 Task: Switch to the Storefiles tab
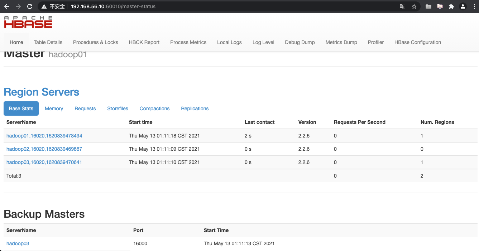[x=118, y=108]
